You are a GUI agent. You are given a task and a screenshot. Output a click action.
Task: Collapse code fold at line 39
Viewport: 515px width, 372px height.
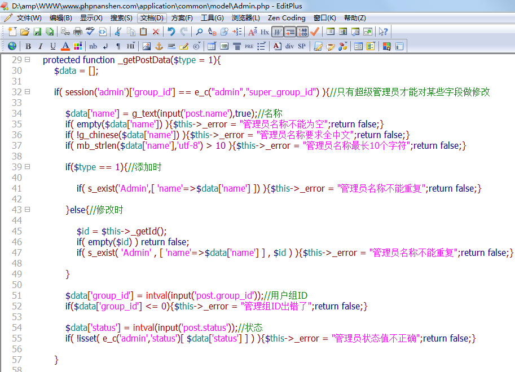click(28, 166)
